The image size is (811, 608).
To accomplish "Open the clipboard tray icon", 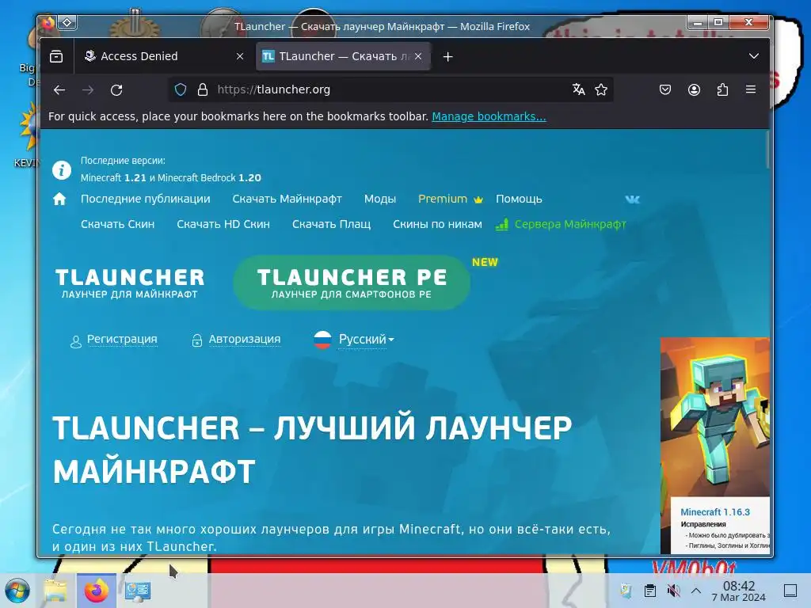I will pyautogui.click(x=650, y=591).
